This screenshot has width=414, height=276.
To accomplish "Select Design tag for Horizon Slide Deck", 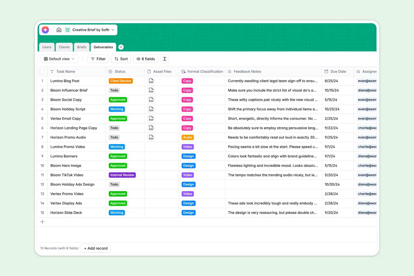I will (x=189, y=213).
